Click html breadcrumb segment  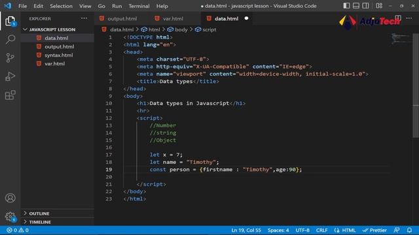[x=154, y=29]
